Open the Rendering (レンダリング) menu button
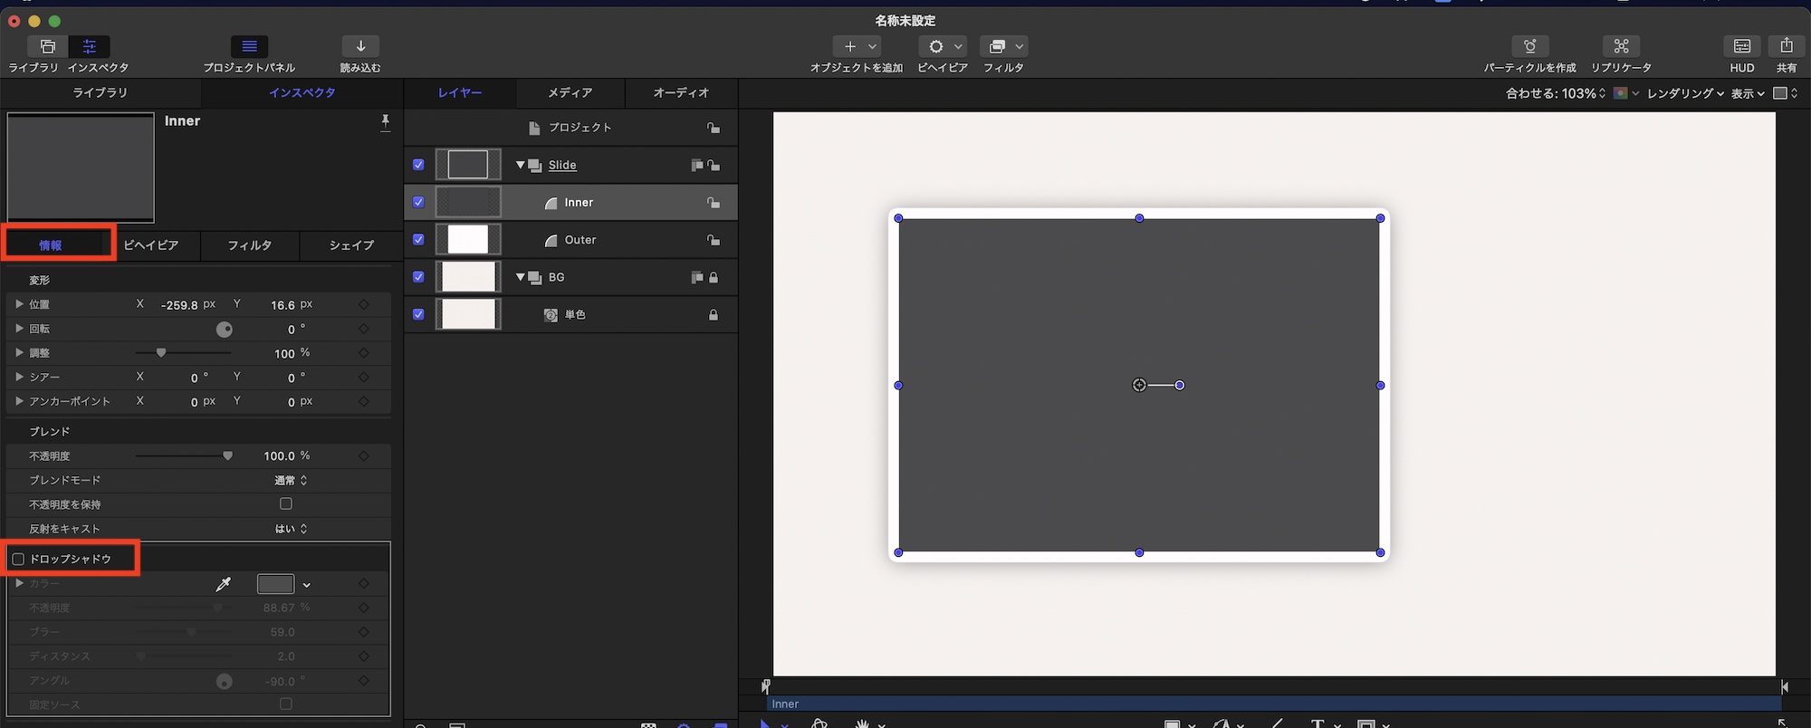The image size is (1811, 728). pyautogui.click(x=1684, y=93)
